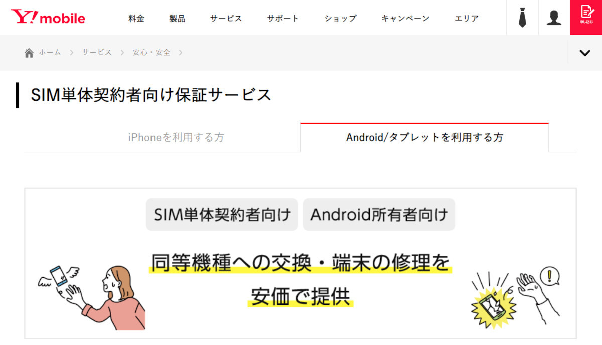This screenshot has height=345, width=602.
Task: Open the サポート menu
Action: [283, 19]
